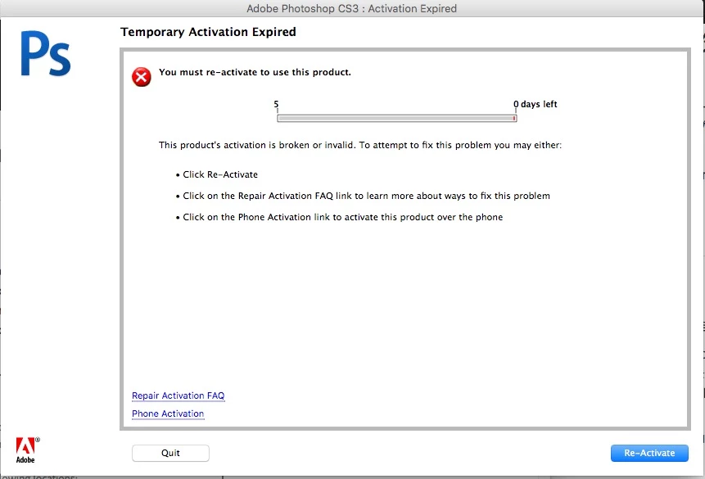Click the Adobe logo icon
Viewport: 705px width, 479px height.
[x=26, y=450]
